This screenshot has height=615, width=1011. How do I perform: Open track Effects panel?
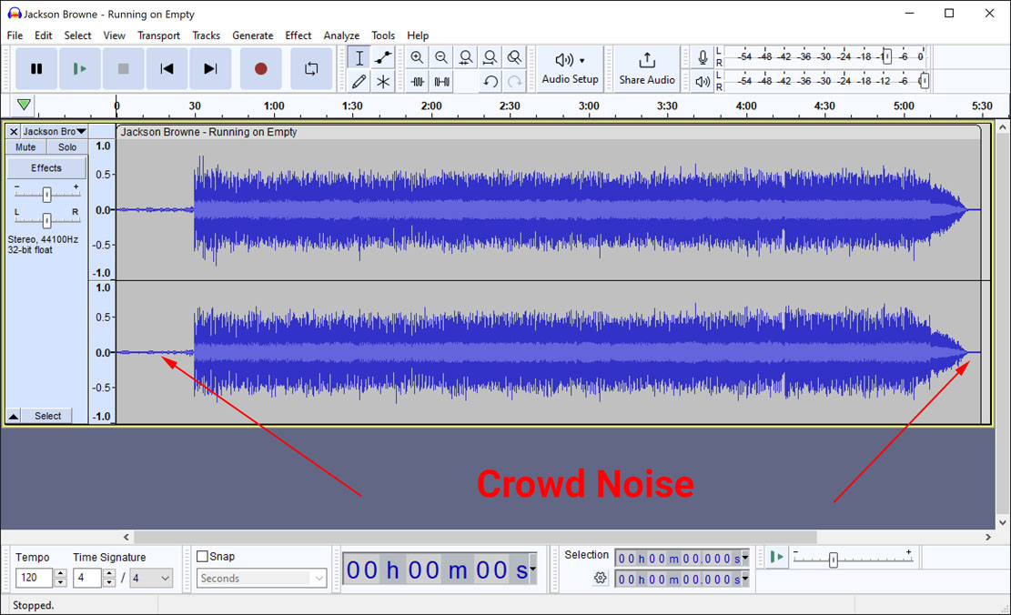pos(46,167)
